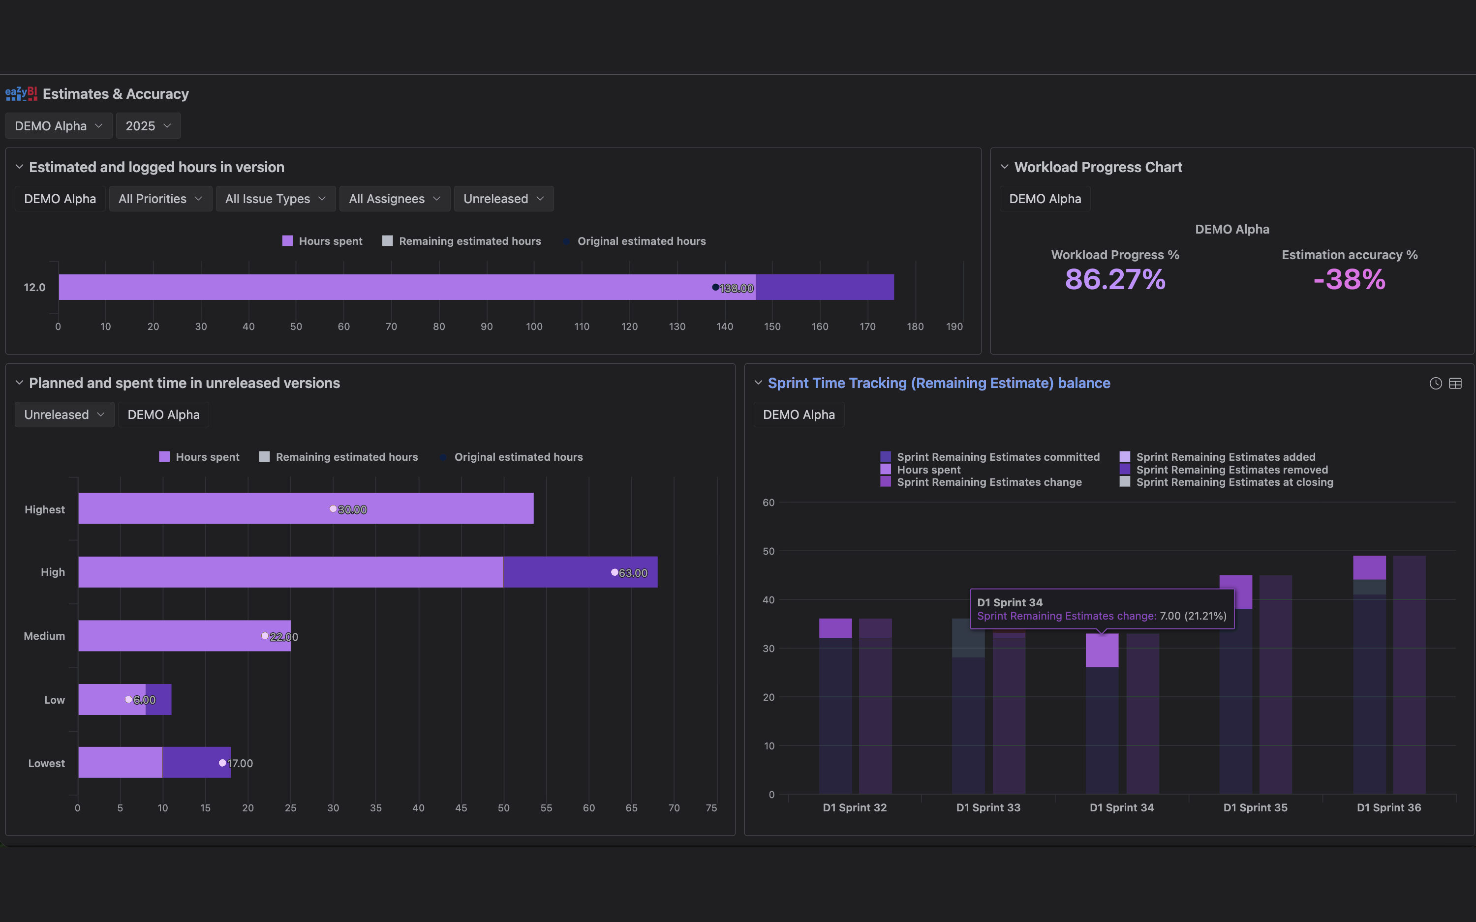1476x922 pixels.
Task: Toggle Remaining estimated hours legend in top chart
Action: pos(461,241)
